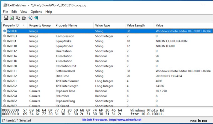213x124 pixels.
Task: Select the 0x000b property row
Action: point(107,31)
